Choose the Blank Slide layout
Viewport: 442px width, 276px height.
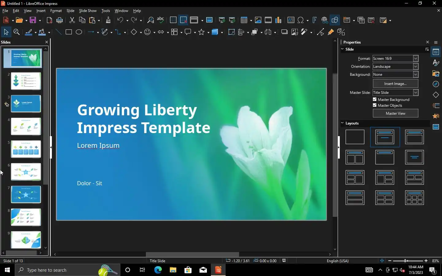pos(355,137)
